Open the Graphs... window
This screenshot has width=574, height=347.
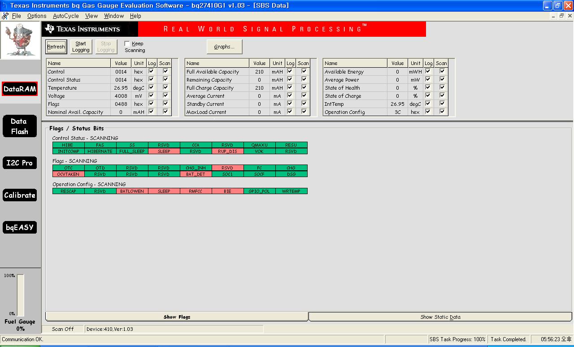[x=224, y=47]
